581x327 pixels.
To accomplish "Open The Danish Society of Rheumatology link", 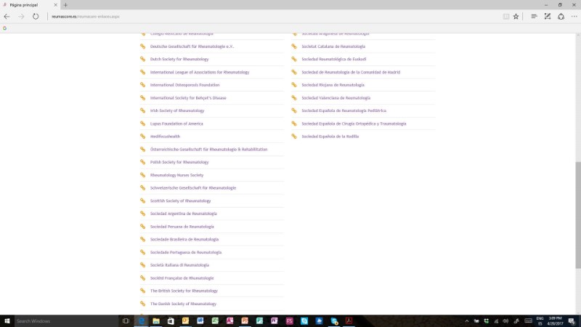I will tap(183, 304).
